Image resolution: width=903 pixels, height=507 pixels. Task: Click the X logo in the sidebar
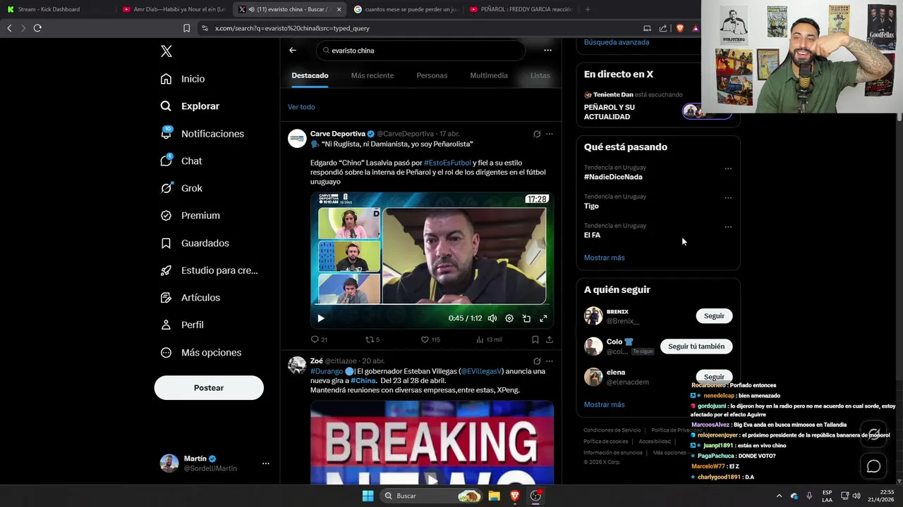coord(166,51)
